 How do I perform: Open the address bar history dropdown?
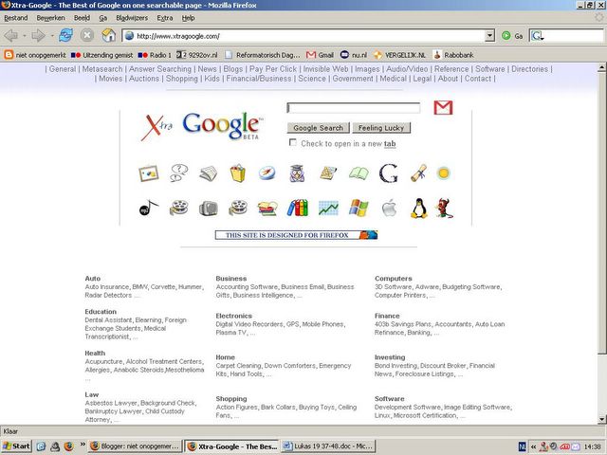[x=489, y=36]
